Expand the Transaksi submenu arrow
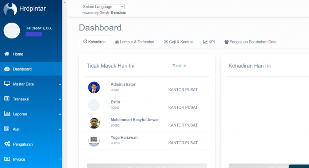 tap(60, 99)
